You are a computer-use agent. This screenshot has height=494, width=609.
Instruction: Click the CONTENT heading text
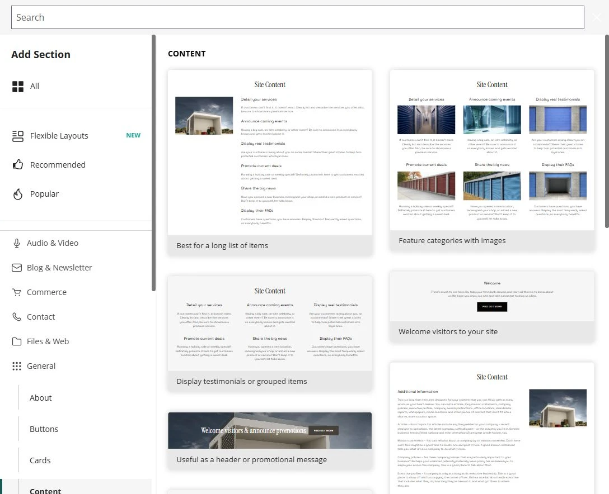[187, 54]
